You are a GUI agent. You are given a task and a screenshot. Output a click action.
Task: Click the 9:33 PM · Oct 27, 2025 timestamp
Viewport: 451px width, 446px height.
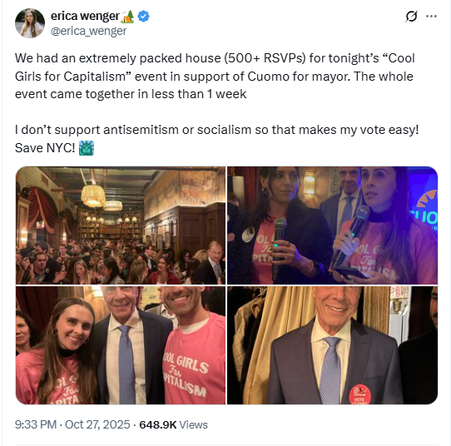pos(72,424)
